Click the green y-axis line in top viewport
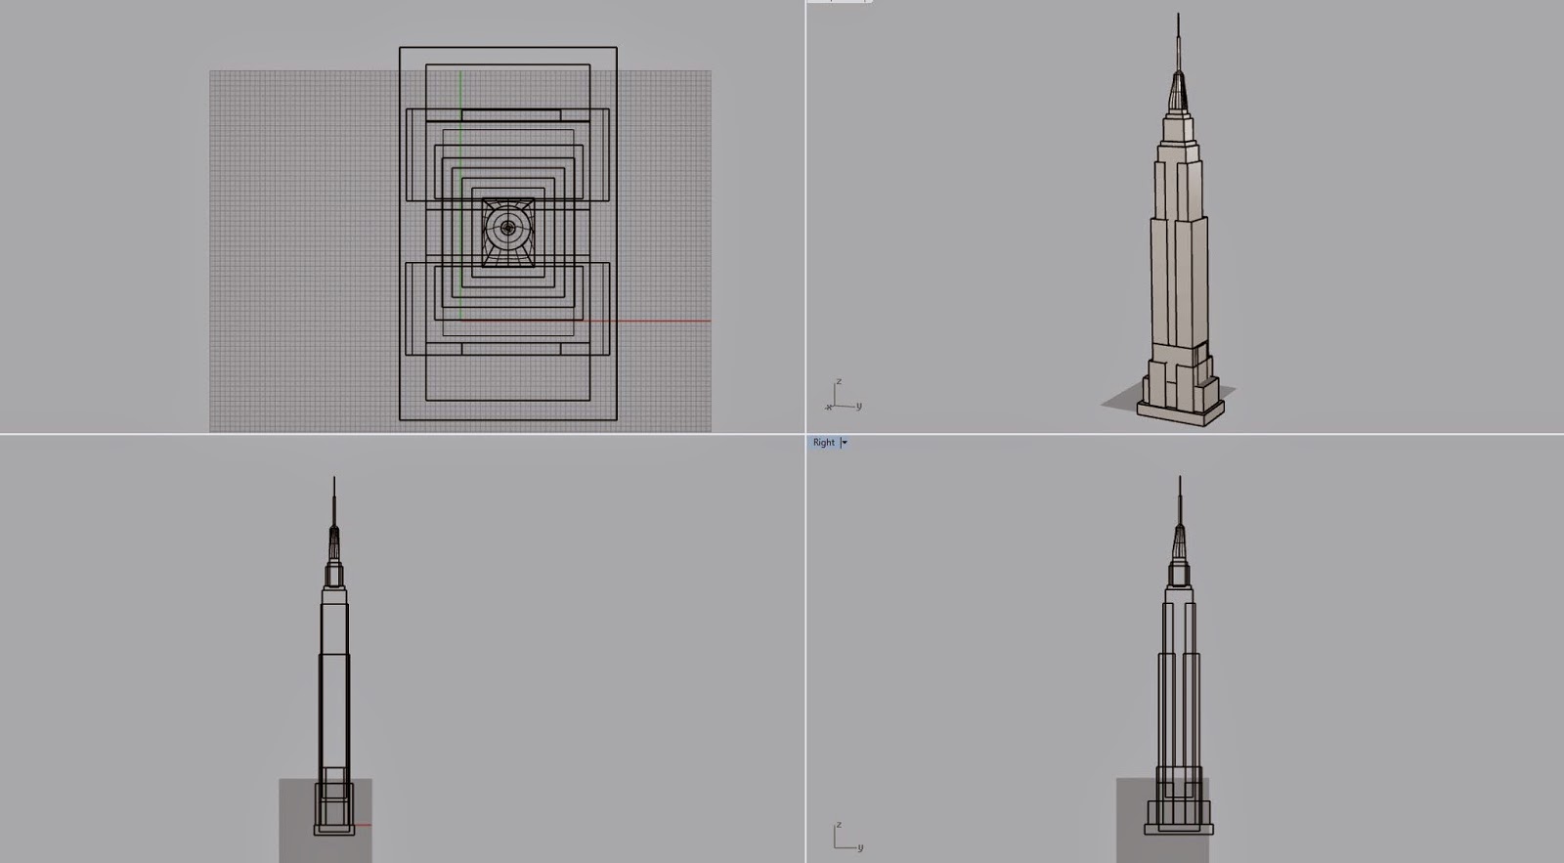The image size is (1564, 863). click(x=460, y=195)
